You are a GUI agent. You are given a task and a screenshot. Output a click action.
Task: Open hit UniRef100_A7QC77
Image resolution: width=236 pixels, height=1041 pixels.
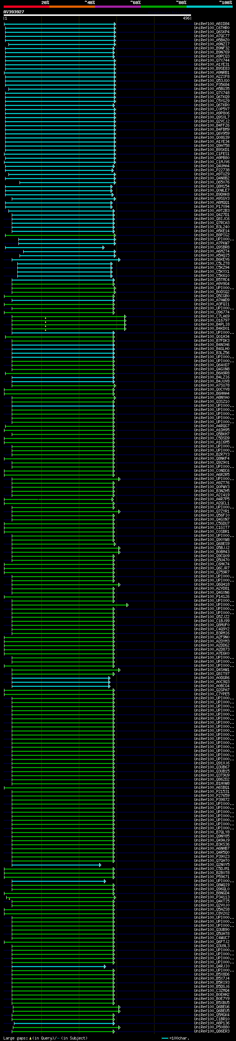212,36
